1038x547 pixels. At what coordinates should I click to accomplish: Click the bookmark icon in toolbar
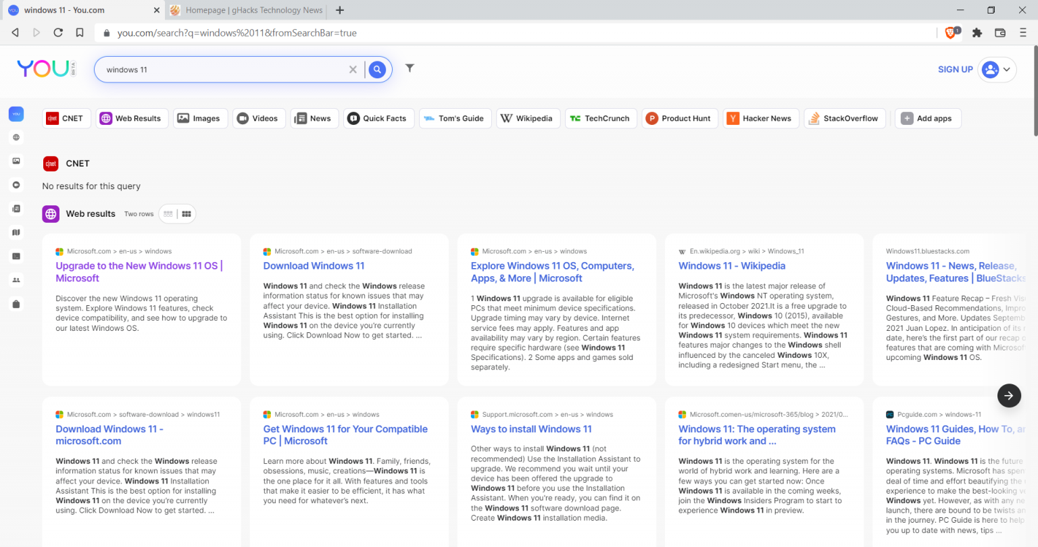pyautogui.click(x=80, y=32)
